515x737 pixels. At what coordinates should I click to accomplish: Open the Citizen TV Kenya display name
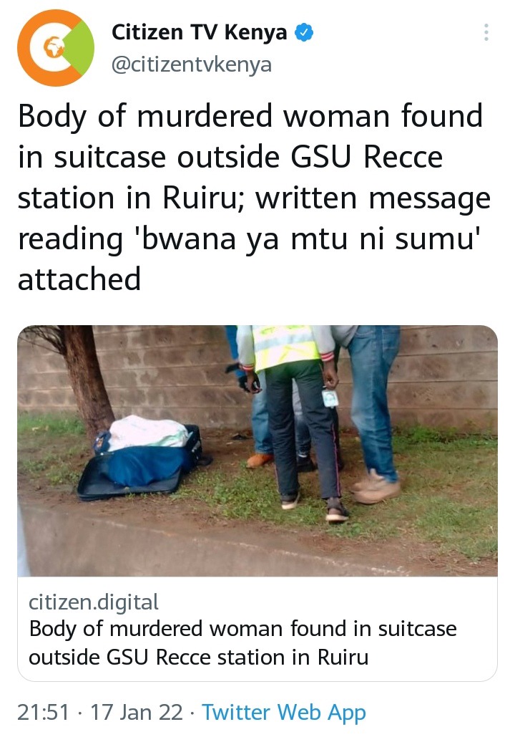[199, 32]
